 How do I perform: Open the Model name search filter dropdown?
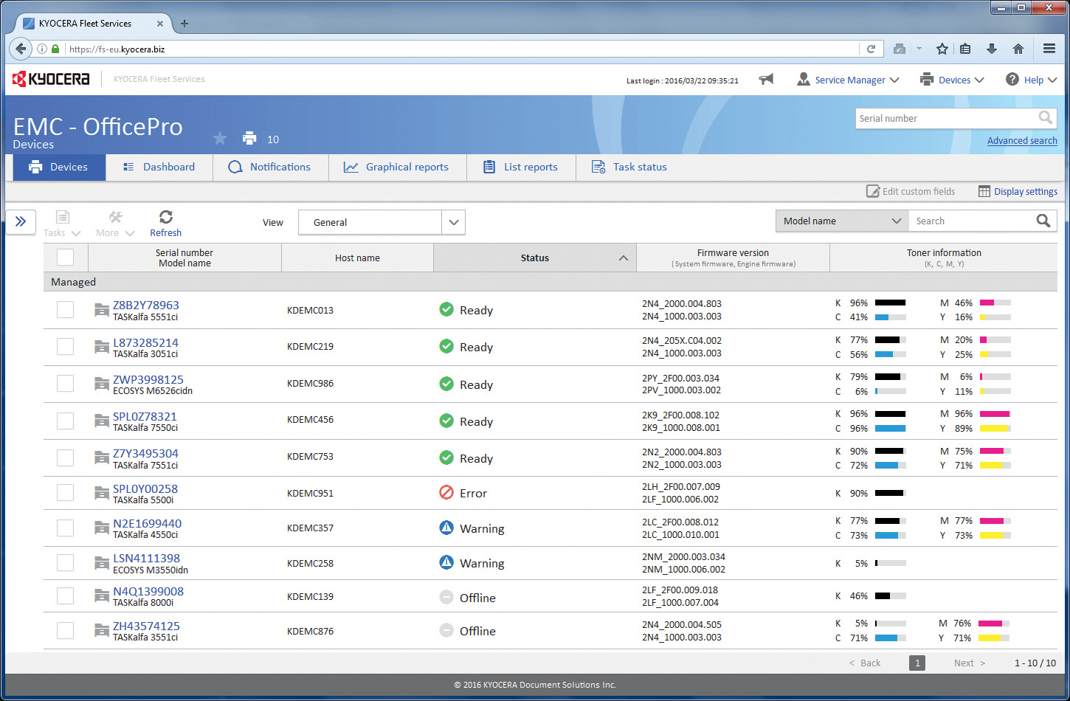[x=842, y=221]
